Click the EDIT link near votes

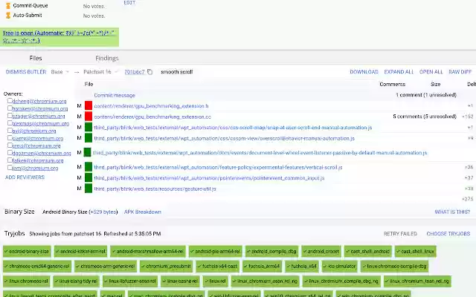click(x=129, y=3)
